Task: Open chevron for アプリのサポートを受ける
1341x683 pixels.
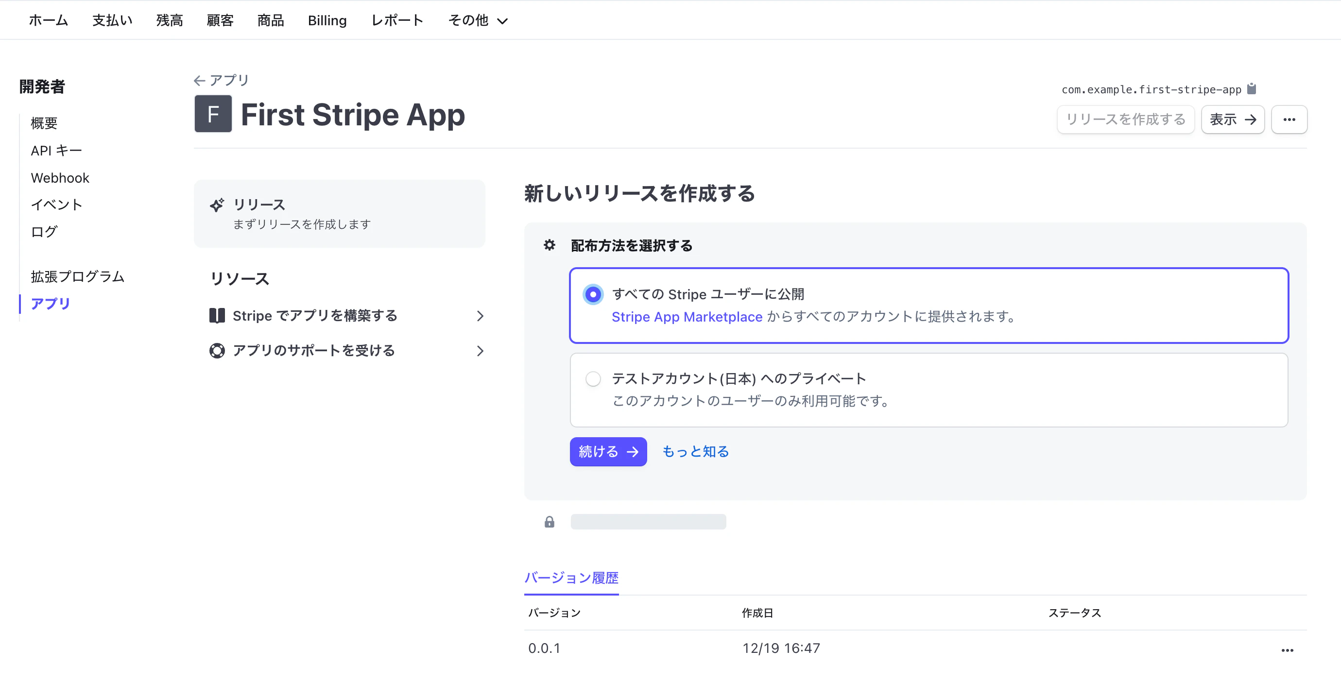Action: [480, 351]
